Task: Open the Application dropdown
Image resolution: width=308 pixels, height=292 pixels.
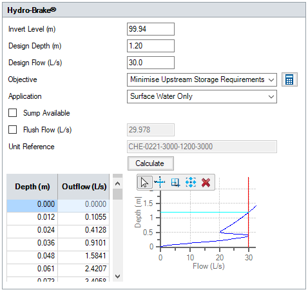Action: click(x=202, y=96)
